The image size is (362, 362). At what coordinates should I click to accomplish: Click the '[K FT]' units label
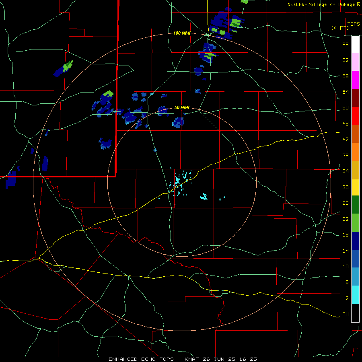340,28
